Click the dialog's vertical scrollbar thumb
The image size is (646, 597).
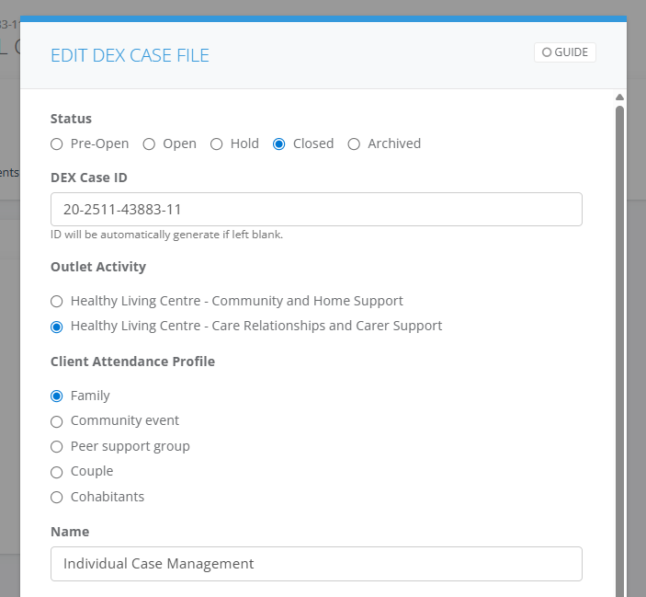[x=619, y=350]
